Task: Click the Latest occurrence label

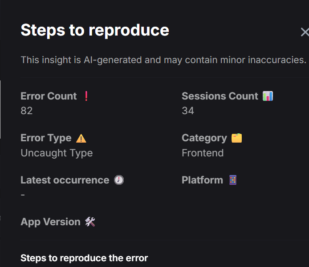Action: [65, 180]
